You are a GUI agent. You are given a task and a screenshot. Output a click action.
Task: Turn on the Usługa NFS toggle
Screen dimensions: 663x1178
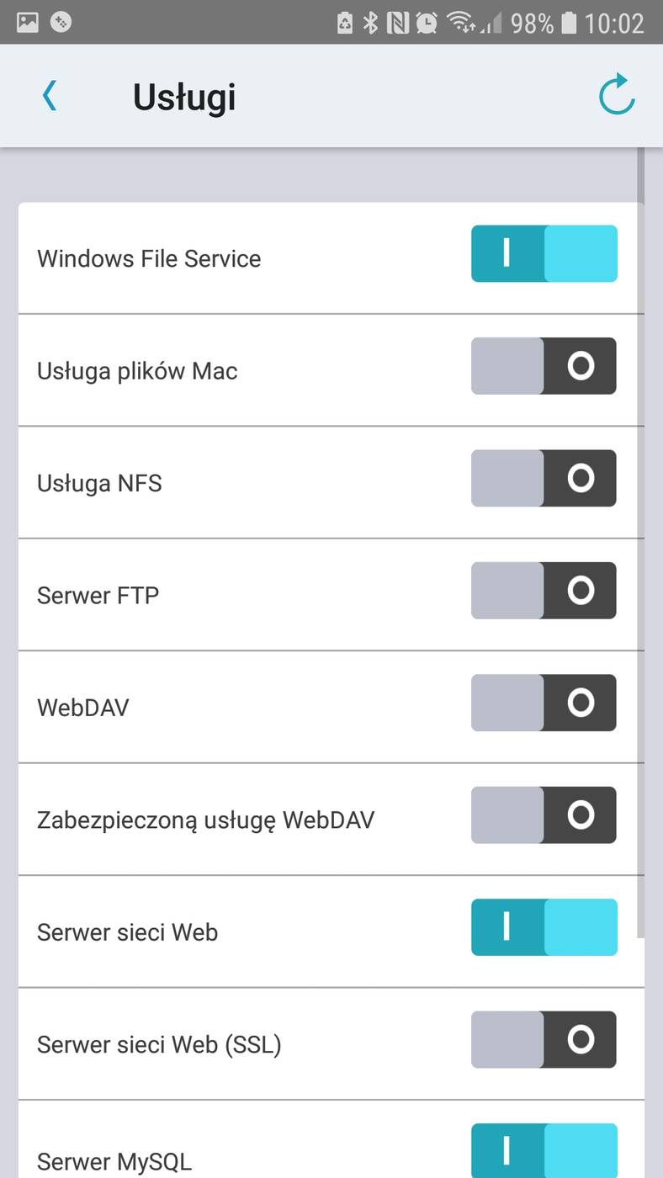pyautogui.click(x=544, y=478)
